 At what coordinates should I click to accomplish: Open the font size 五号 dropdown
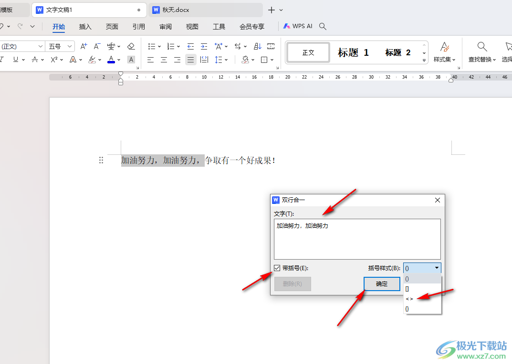[x=60, y=46]
